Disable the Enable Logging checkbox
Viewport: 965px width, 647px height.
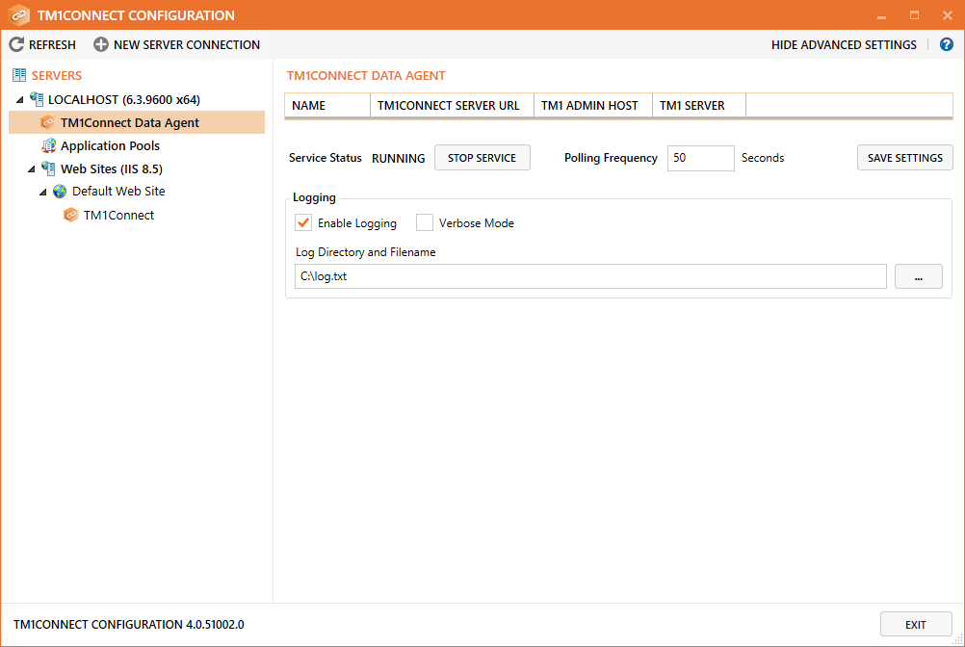(303, 222)
